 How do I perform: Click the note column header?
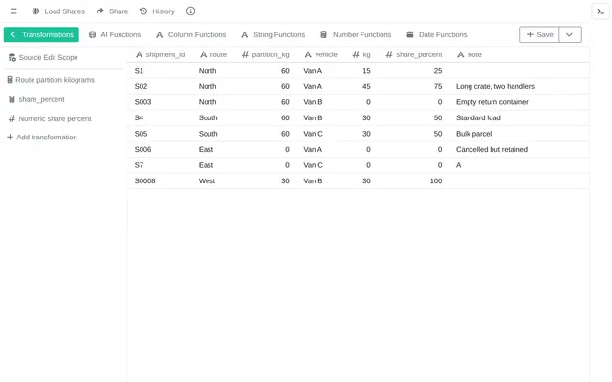470,55
